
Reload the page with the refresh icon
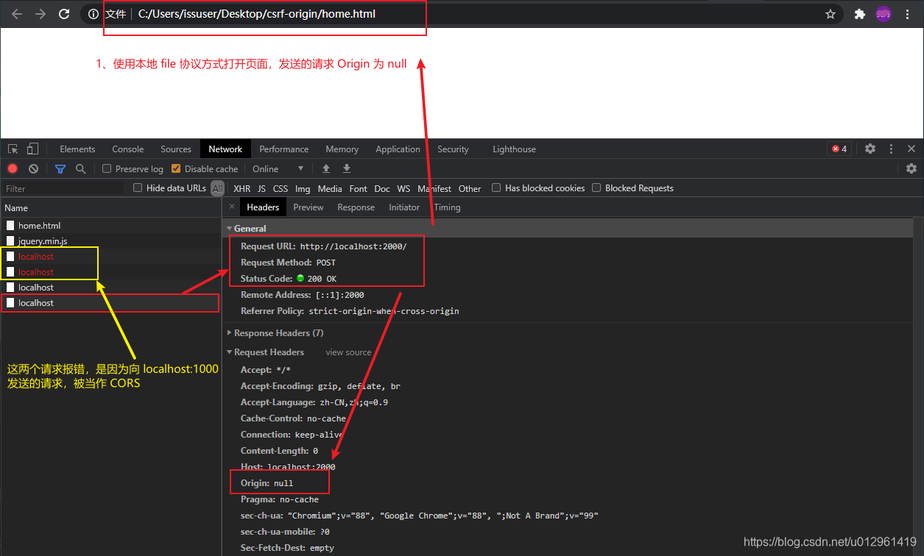64,14
